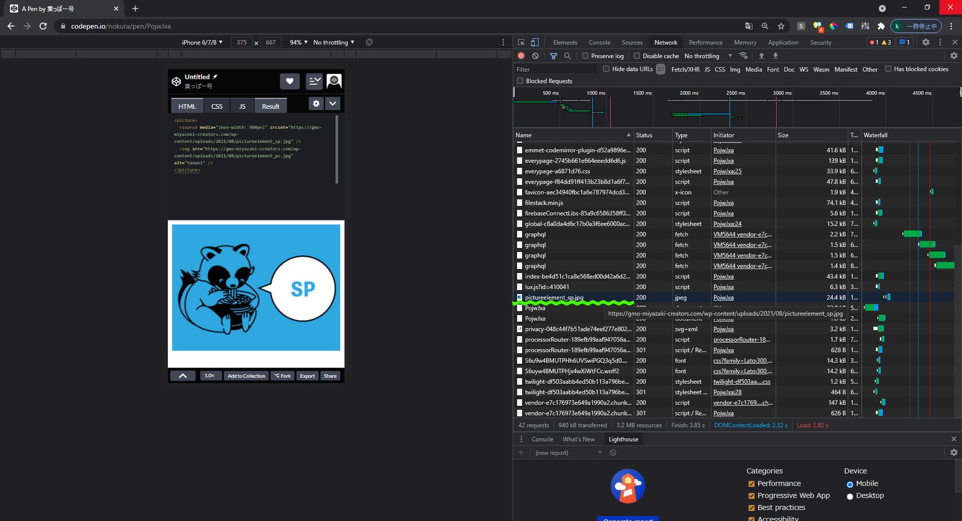The image size is (962, 521).
Task: Open Network panel settings gear
Action: coord(954,56)
